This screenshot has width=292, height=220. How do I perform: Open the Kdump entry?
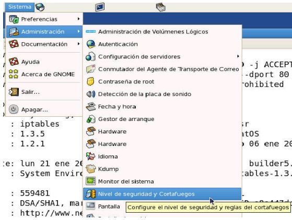[162, 169]
